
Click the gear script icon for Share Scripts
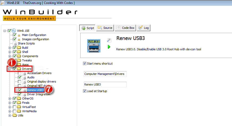pyautogui.click(x=15, y=44)
